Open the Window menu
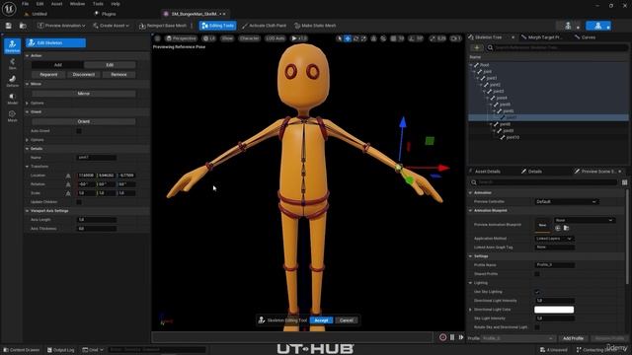Screen dimensions: 632x355 (x=77, y=4)
